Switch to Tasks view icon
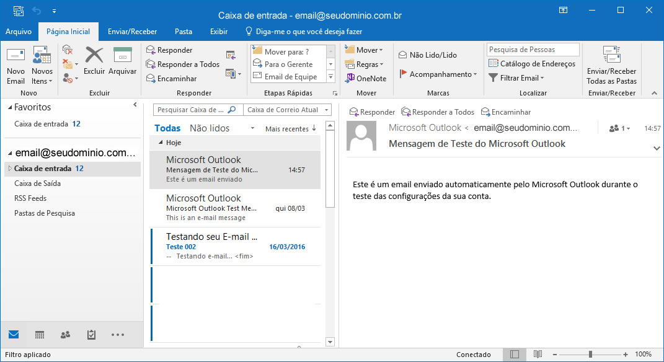664x362 pixels. pyautogui.click(x=91, y=335)
